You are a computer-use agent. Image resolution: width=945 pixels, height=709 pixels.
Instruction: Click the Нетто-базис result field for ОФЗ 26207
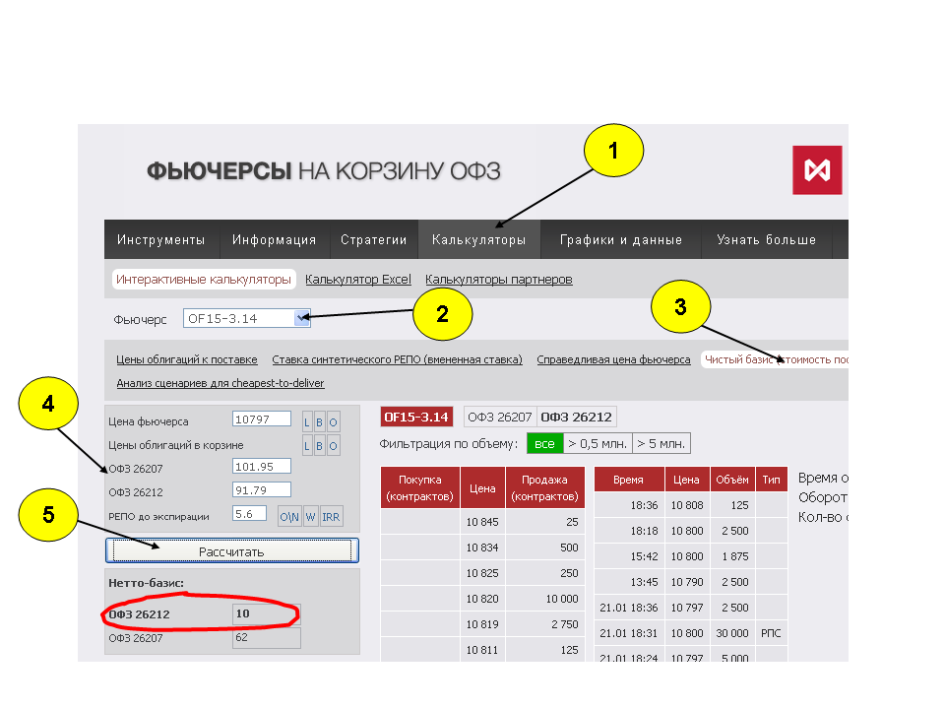[x=267, y=638]
